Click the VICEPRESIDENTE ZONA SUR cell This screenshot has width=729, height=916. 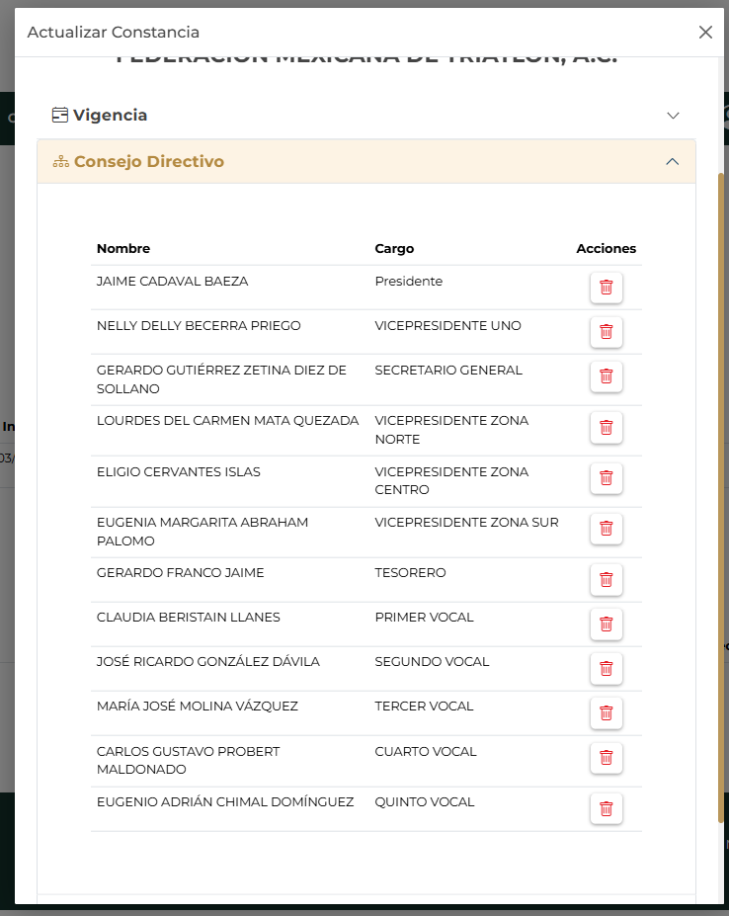click(466, 523)
